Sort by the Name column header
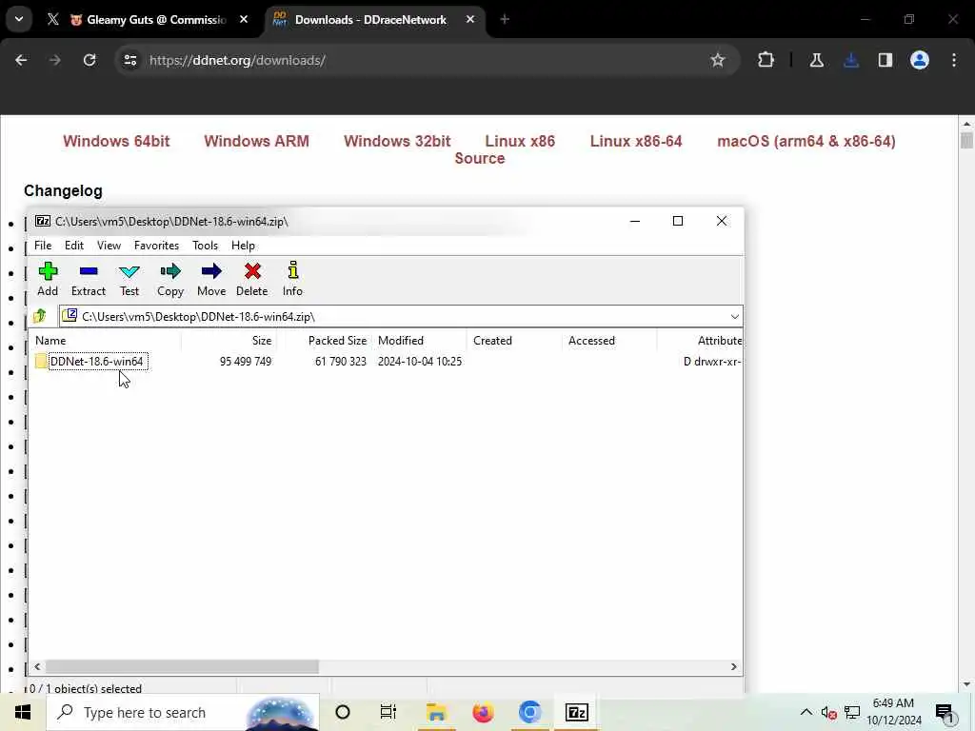 pos(105,341)
